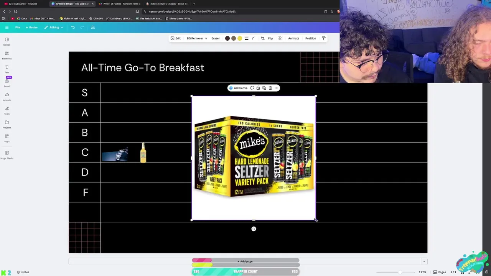491x276 pixels.
Task: Click the Redo arrow
Action: click(82, 27)
